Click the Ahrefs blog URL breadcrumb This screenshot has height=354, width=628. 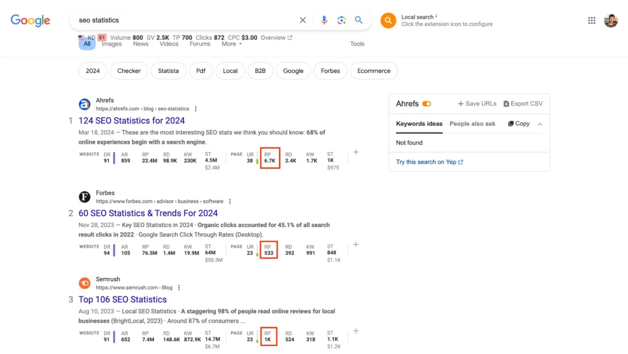[x=142, y=109]
